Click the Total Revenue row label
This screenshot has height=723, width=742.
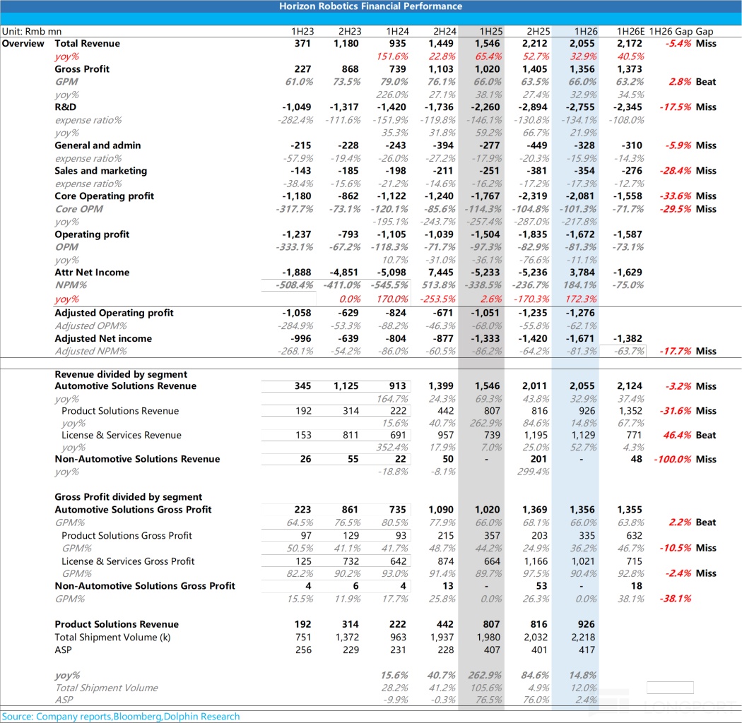pos(87,44)
